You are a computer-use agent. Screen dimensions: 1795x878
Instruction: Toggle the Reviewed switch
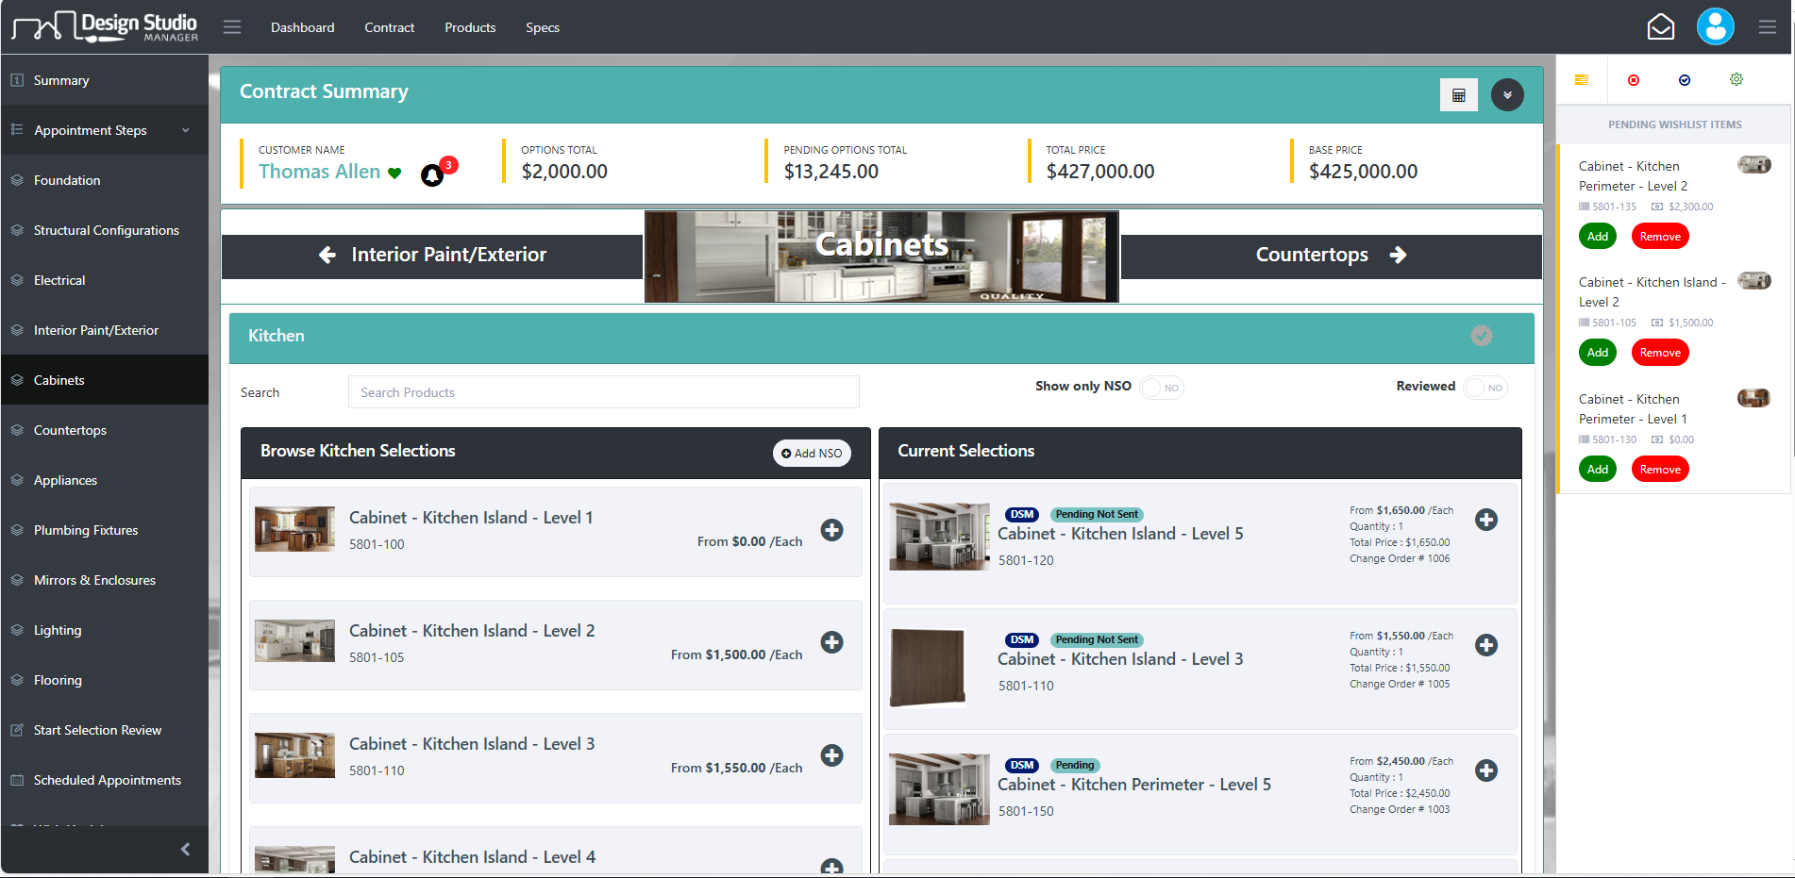1485,388
